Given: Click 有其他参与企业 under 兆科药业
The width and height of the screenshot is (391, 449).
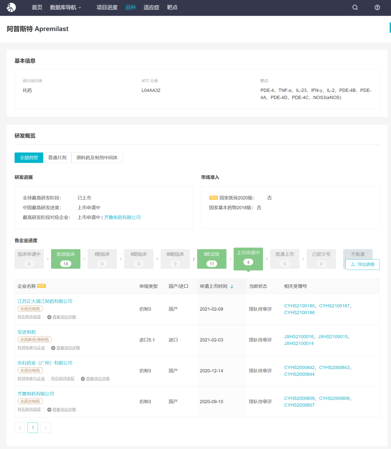Looking at the screenshot, I should click(x=31, y=378).
